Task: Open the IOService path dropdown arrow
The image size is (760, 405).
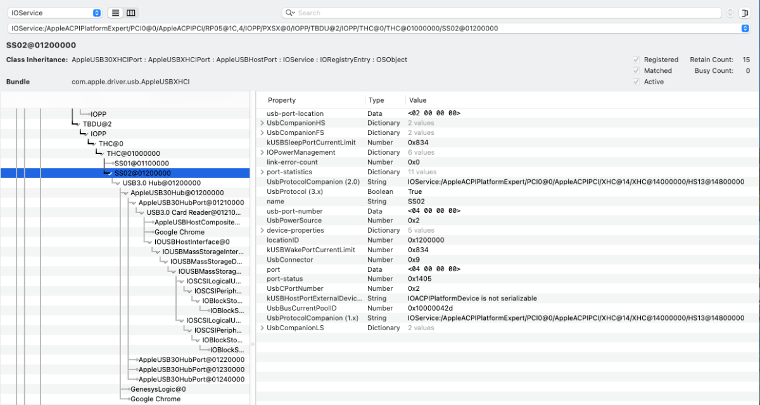Action: (x=745, y=29)
